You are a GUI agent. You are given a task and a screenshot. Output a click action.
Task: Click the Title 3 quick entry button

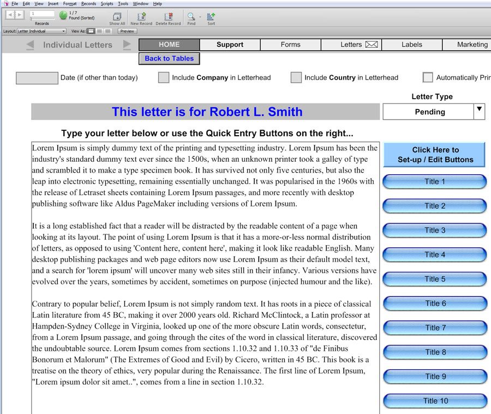[x=434, y=230]
